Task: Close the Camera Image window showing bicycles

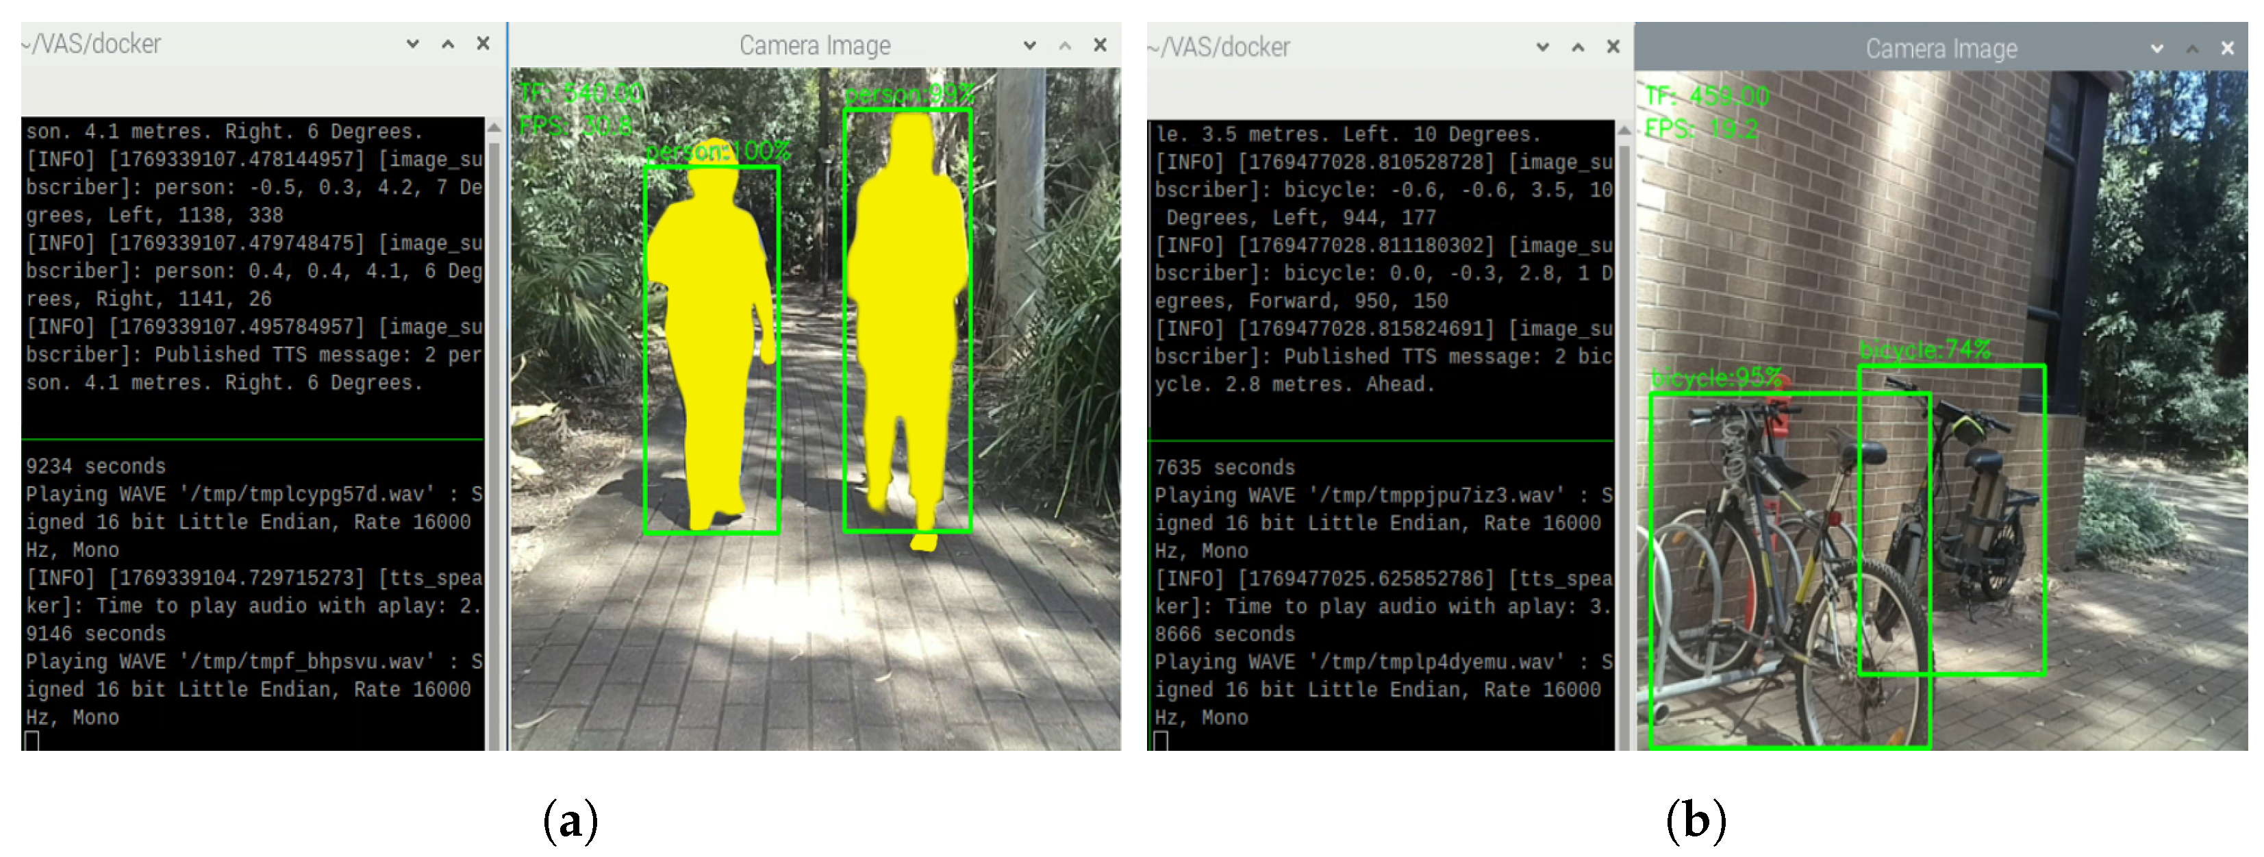Action: pos(2228,49)
